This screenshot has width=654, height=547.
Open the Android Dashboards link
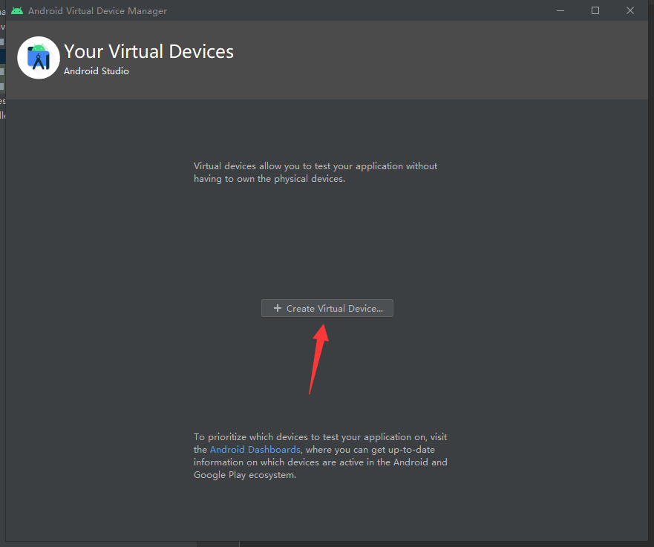point(255,450)
